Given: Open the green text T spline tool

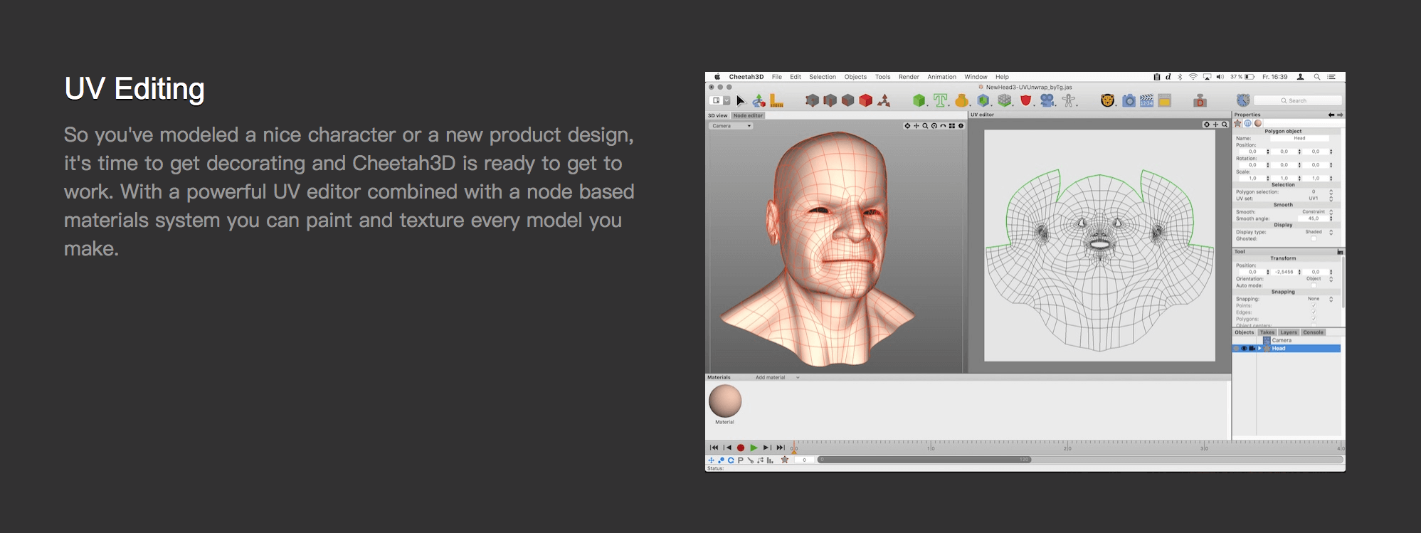Looking at the screenshot, I should click(x=941, y=101).
